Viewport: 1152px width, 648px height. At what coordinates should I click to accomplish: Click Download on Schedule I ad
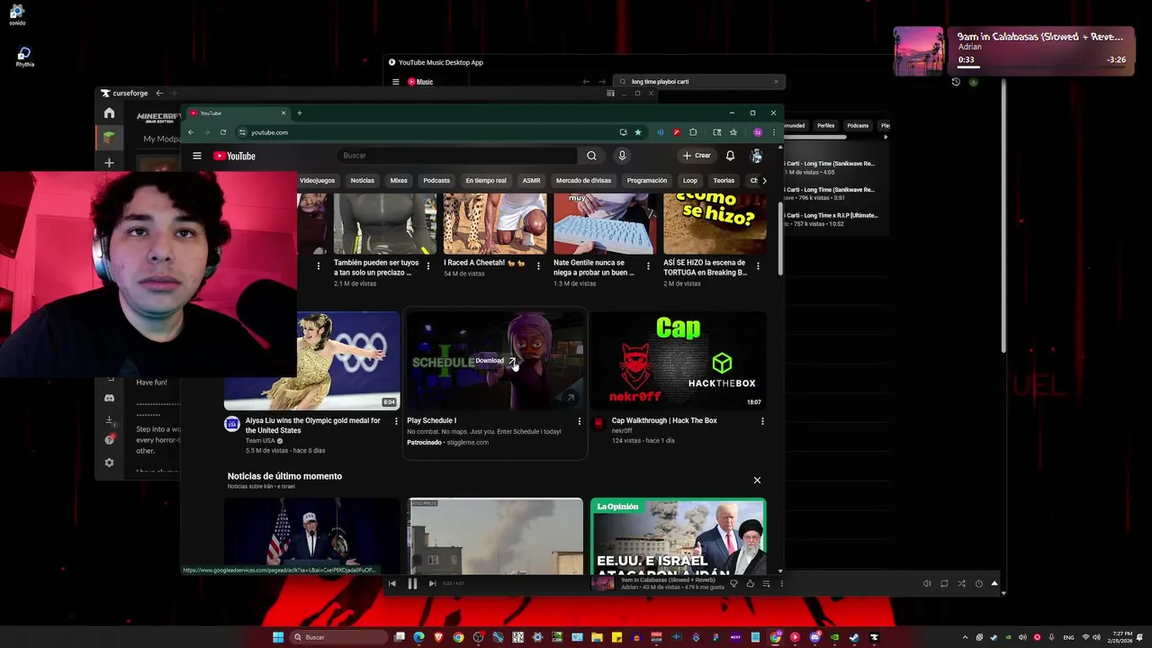pyautogui.click(x=496, y=361)
